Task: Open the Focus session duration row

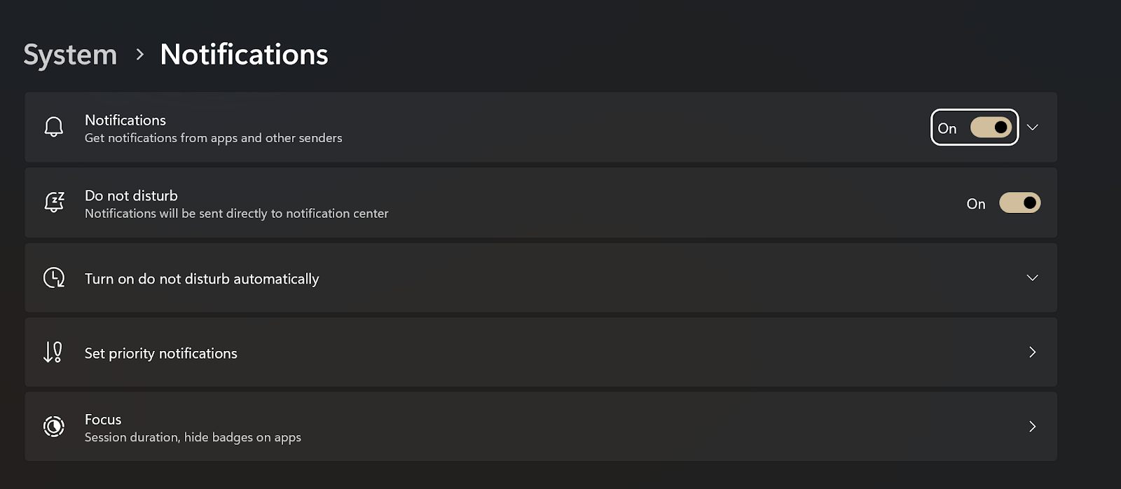Action: (x=541, y=426)
